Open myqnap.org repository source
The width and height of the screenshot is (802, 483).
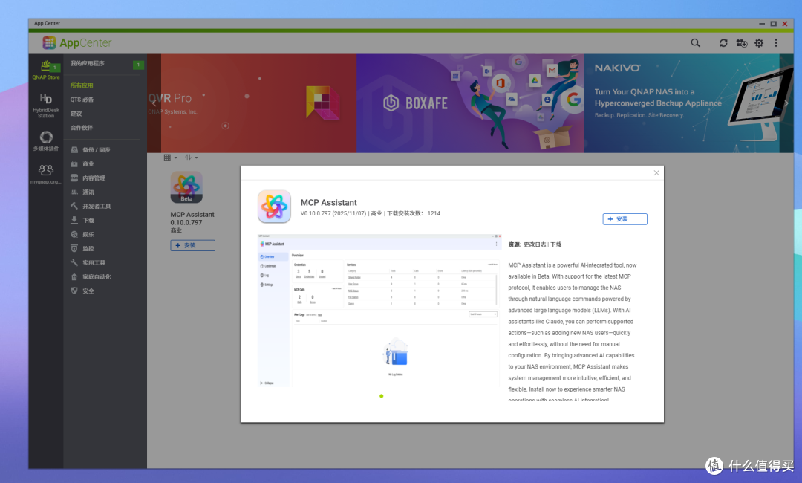46,173
